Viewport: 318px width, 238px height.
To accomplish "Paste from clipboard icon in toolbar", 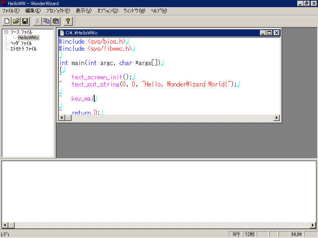I will tap(56, 21).
